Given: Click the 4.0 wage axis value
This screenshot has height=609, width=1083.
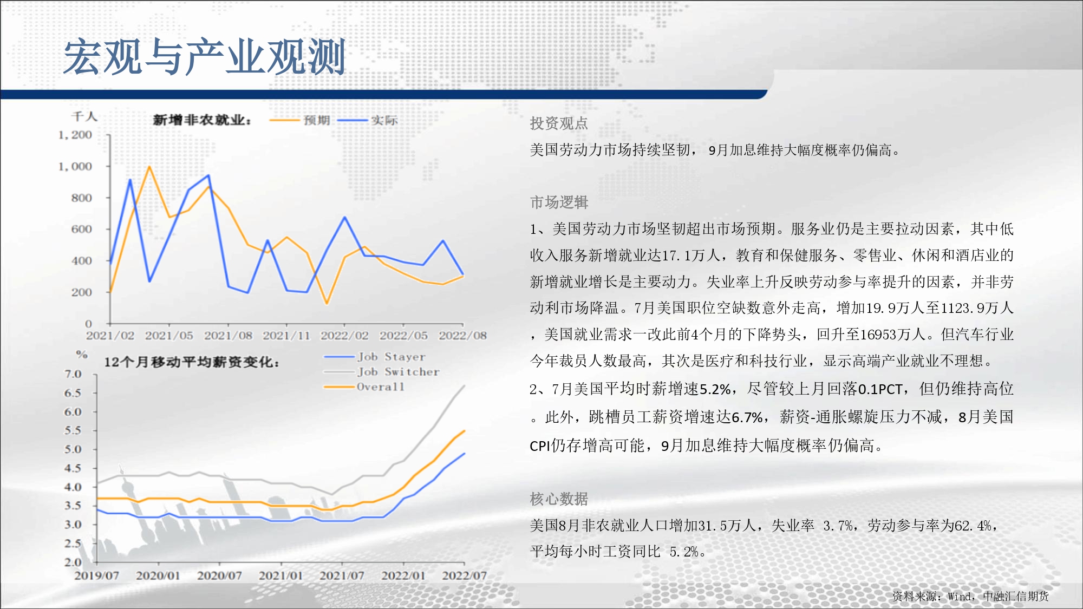Looking at the screenshot, I should click(x=73, y=487).
